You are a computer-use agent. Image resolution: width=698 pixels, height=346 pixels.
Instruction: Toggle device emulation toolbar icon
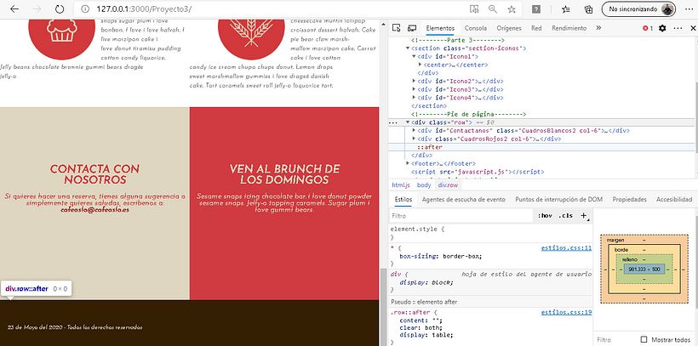(412, 28)
